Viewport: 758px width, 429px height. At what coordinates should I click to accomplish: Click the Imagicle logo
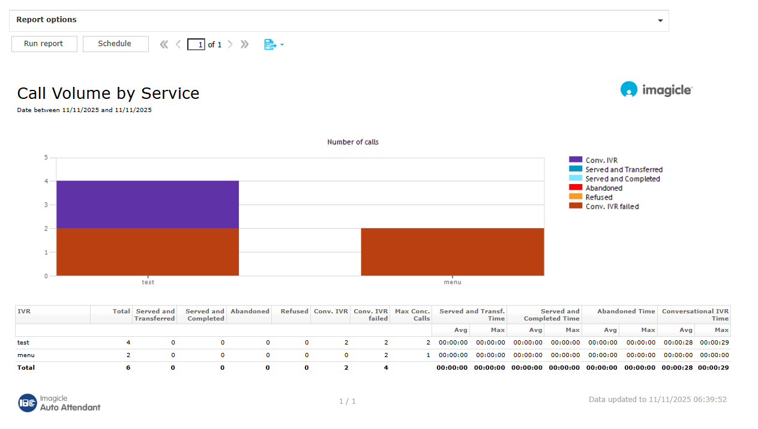click(656, 90)
